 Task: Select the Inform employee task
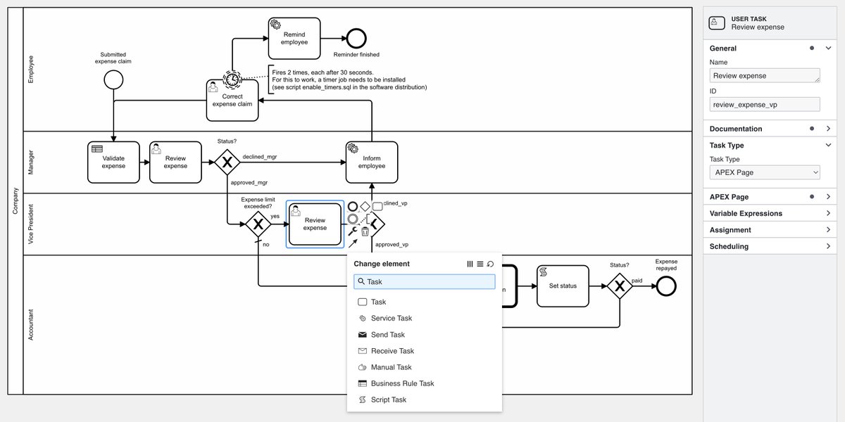coord(372,162)
